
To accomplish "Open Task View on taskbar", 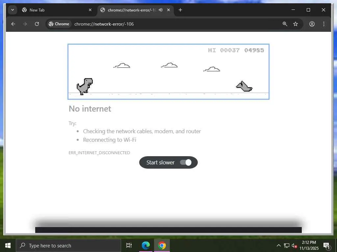I will click(x=129, y=245).
